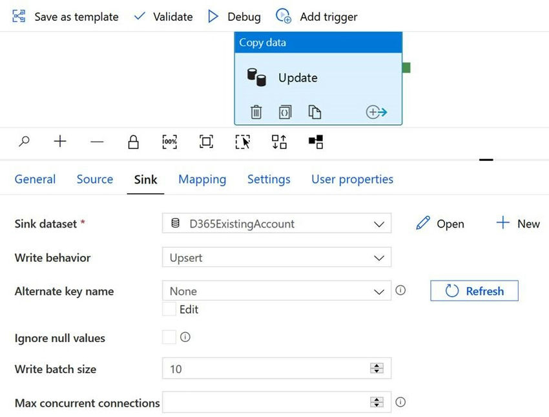
Task: Open the Write behavior dropdown
Action: 378,258
